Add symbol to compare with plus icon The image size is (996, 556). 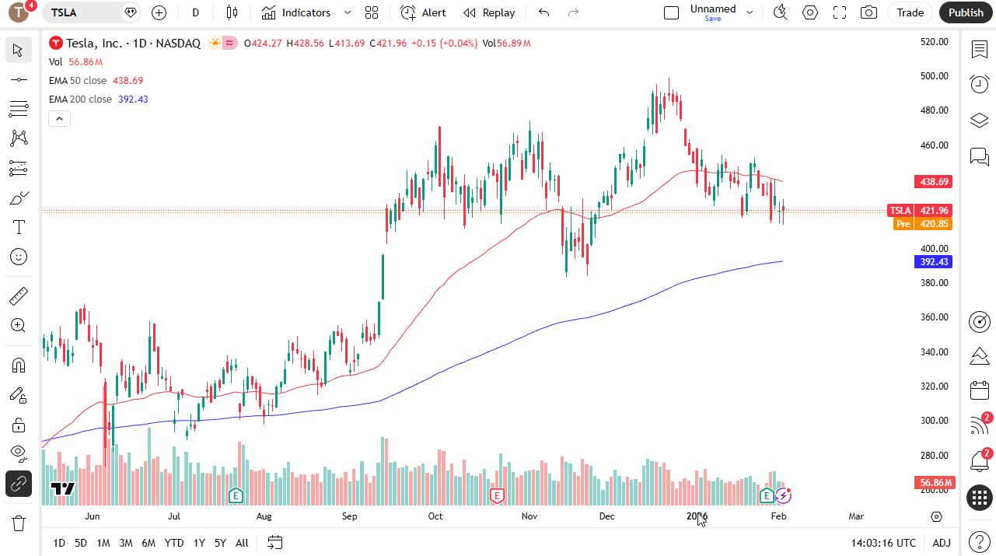(159, 12)
